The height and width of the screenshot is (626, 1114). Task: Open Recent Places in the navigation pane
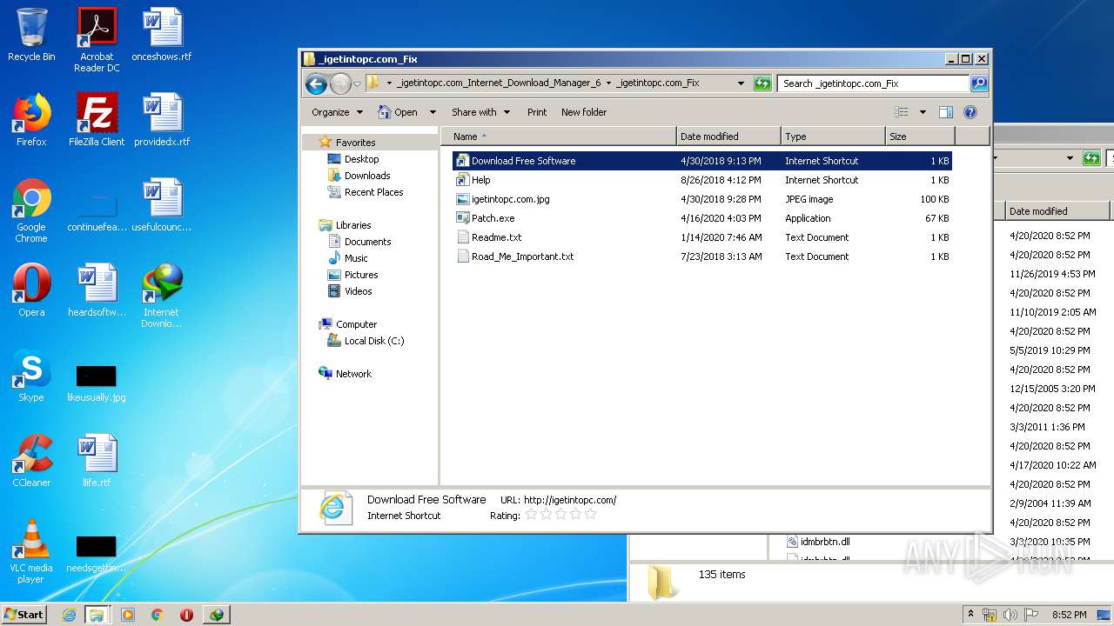(373, 192)
